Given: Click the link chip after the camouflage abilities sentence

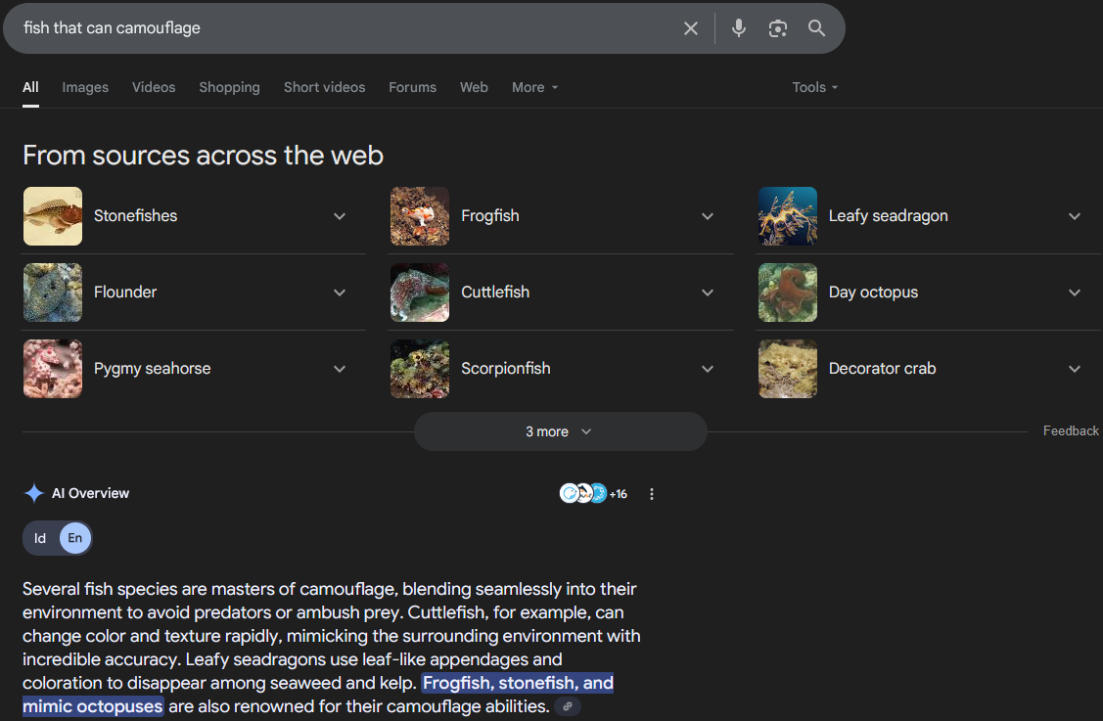Looking at the screenshot, I should tap(568, 706).
